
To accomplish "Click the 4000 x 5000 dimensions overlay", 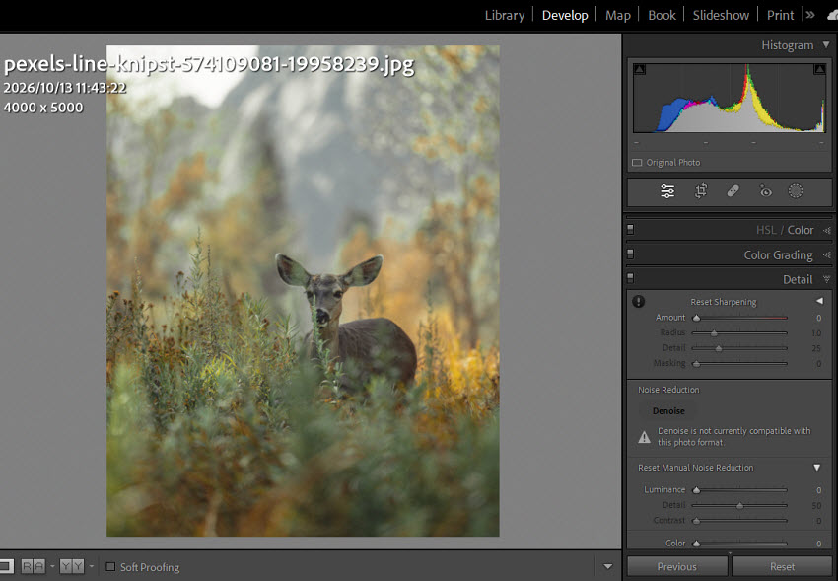I will pyautogui.click(x=43, y=108).
